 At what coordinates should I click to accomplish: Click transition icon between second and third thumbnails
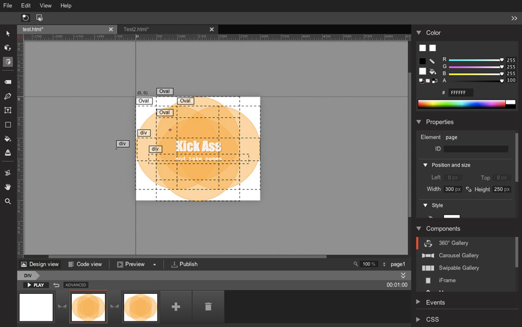tap(114, 307)
